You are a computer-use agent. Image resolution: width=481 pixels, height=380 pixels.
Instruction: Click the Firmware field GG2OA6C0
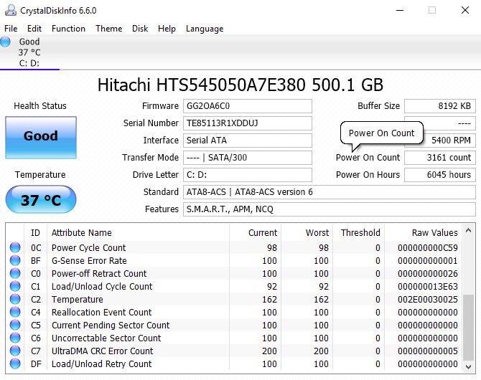[248, 106]
